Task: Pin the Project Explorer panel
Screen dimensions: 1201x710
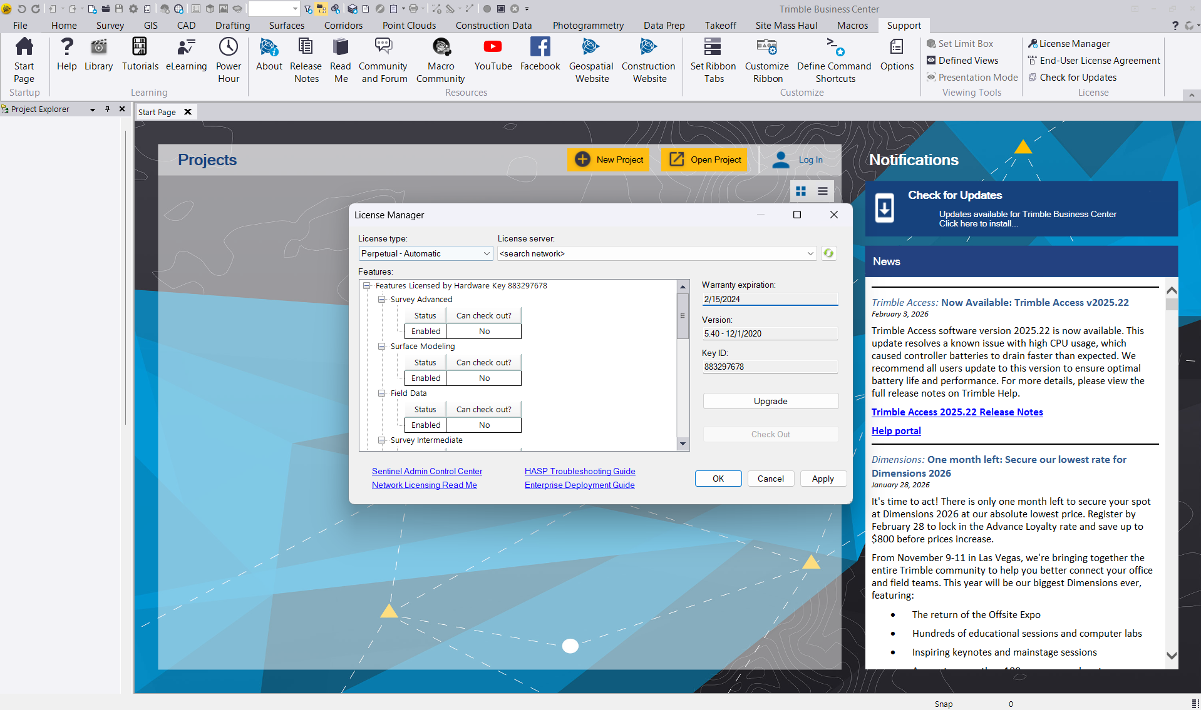Action: pyautogui.click(x=107, y=109)
